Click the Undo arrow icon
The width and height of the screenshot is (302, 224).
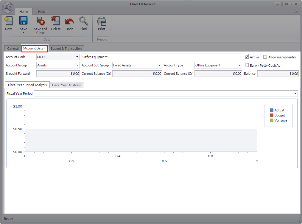pos(69,21)
